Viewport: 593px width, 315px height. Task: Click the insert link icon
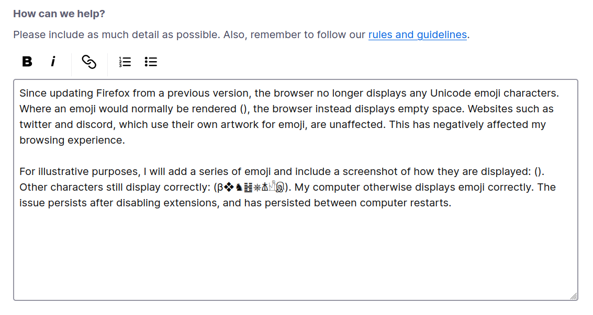89,62
